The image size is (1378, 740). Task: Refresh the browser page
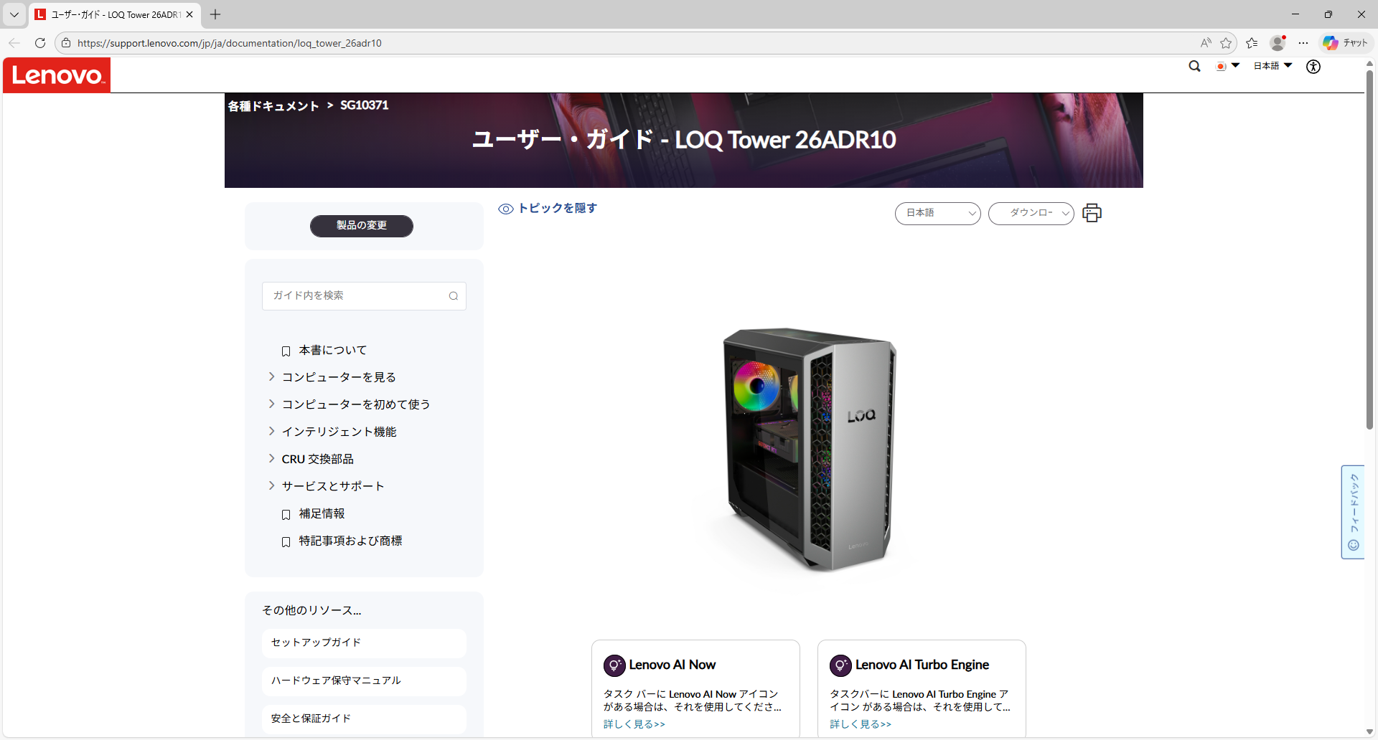click(x=40, y=43)
